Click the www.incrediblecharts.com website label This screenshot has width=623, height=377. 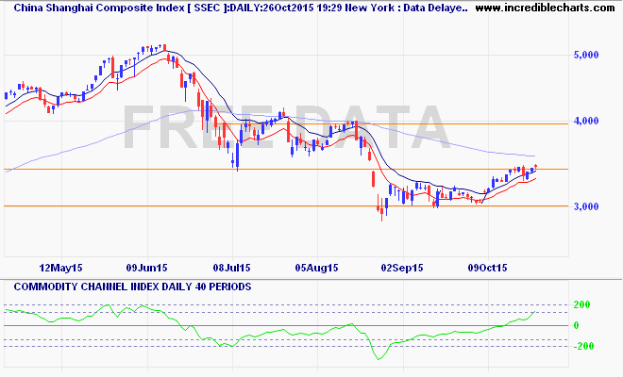[x=545, y=8]
